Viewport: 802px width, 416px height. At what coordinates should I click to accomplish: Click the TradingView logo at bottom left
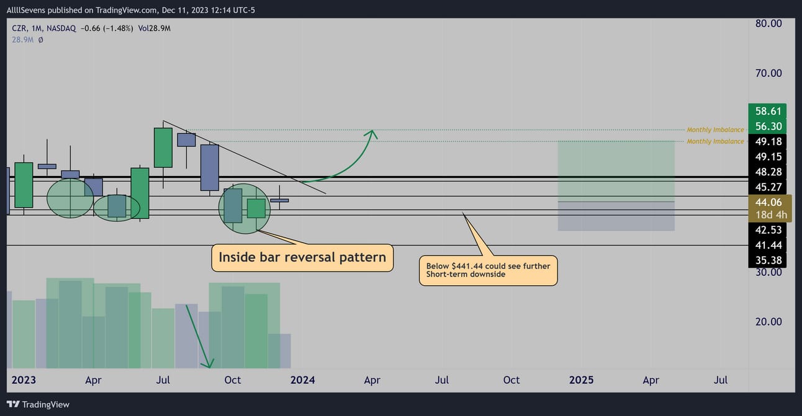(x=38, y=404)
